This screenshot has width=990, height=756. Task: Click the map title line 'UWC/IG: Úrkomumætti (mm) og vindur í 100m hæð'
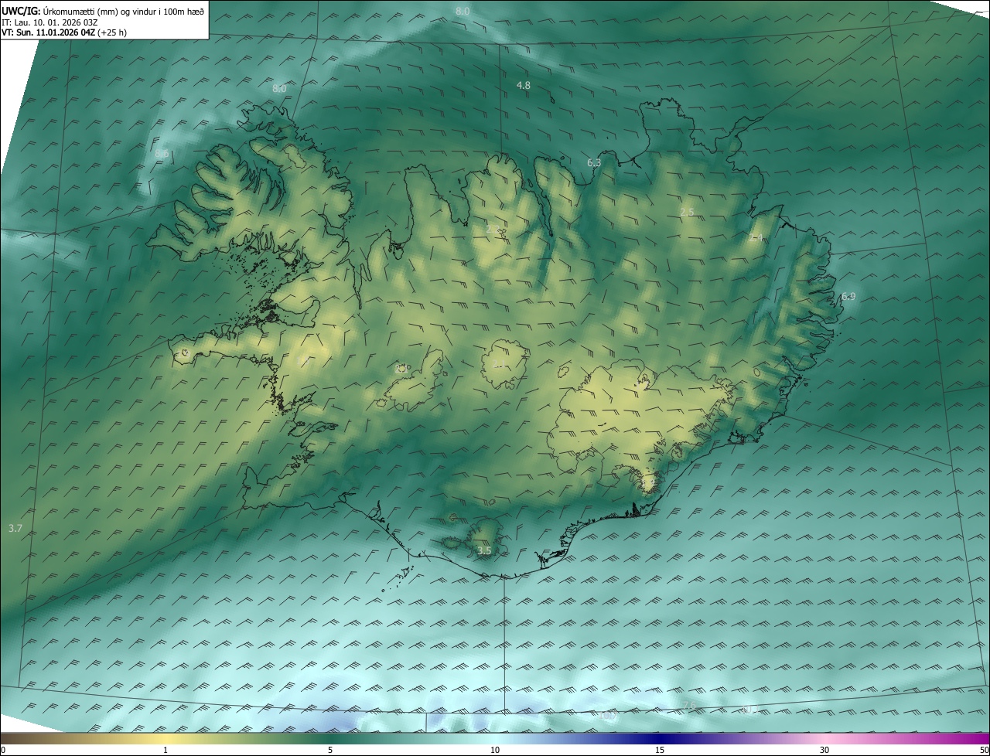click(103, 11)
